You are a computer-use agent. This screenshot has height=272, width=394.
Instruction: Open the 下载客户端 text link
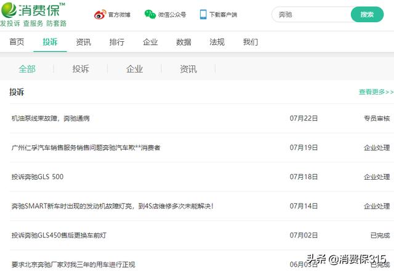coord(223,15)
